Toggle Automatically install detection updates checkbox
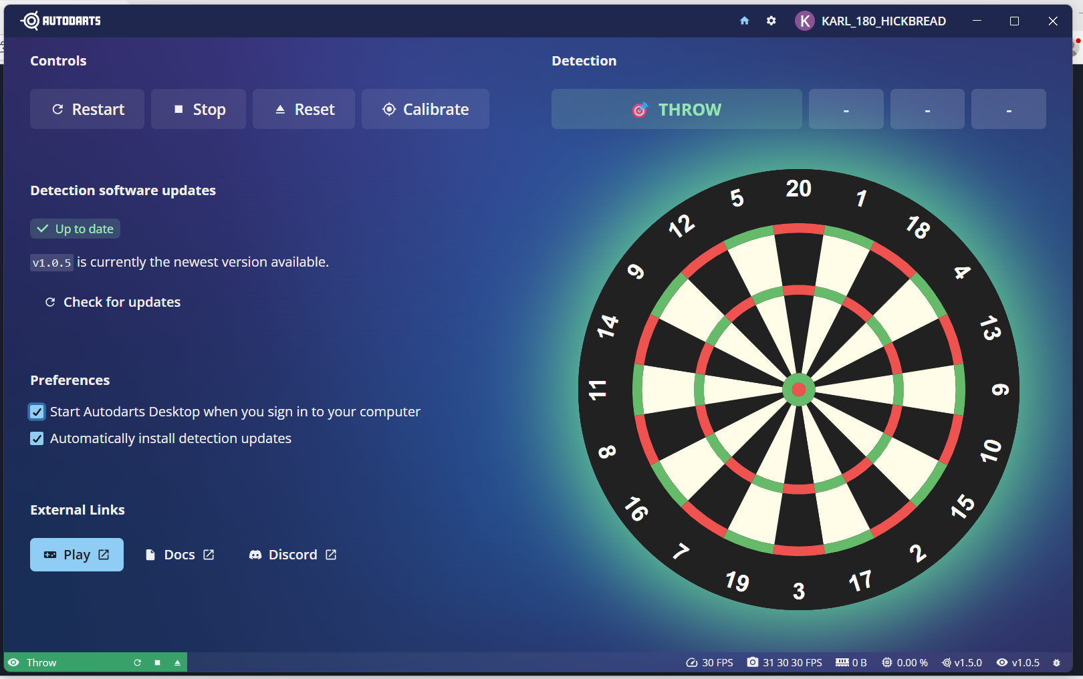 pos(37,438)
